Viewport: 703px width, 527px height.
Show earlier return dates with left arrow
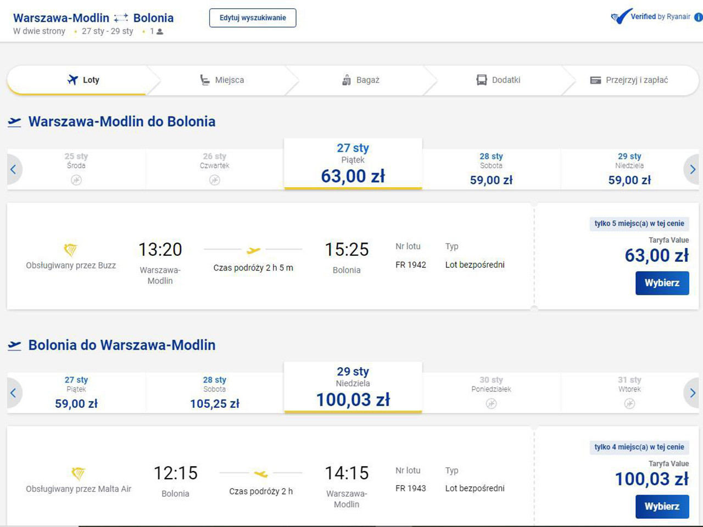14,393
